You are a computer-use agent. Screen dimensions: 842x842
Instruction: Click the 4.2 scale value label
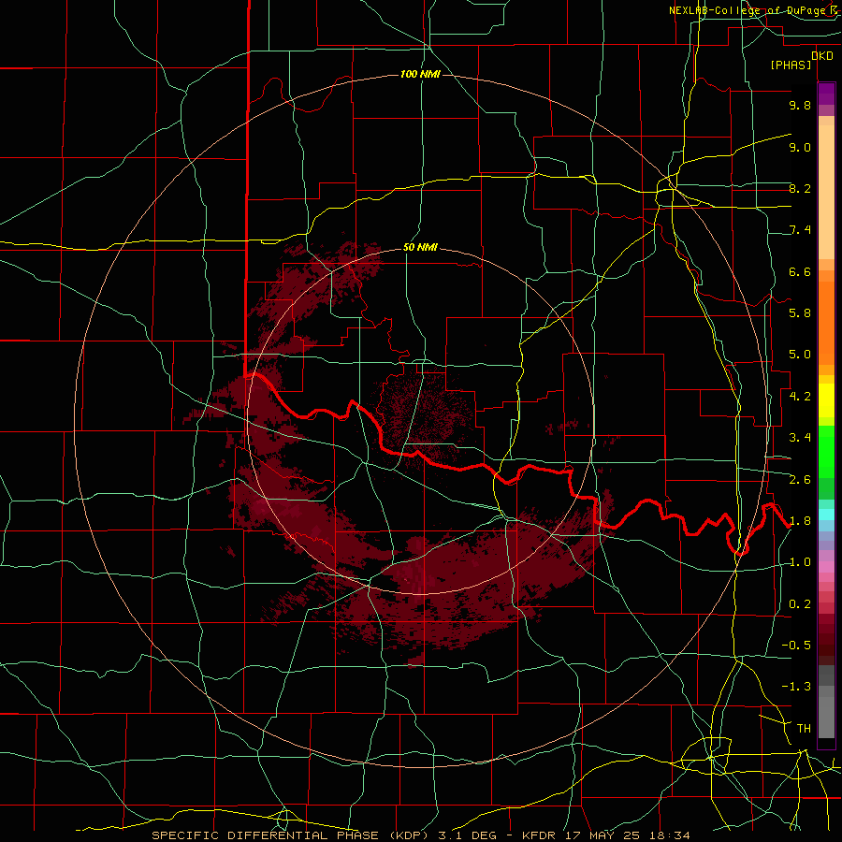pos(800,397)
